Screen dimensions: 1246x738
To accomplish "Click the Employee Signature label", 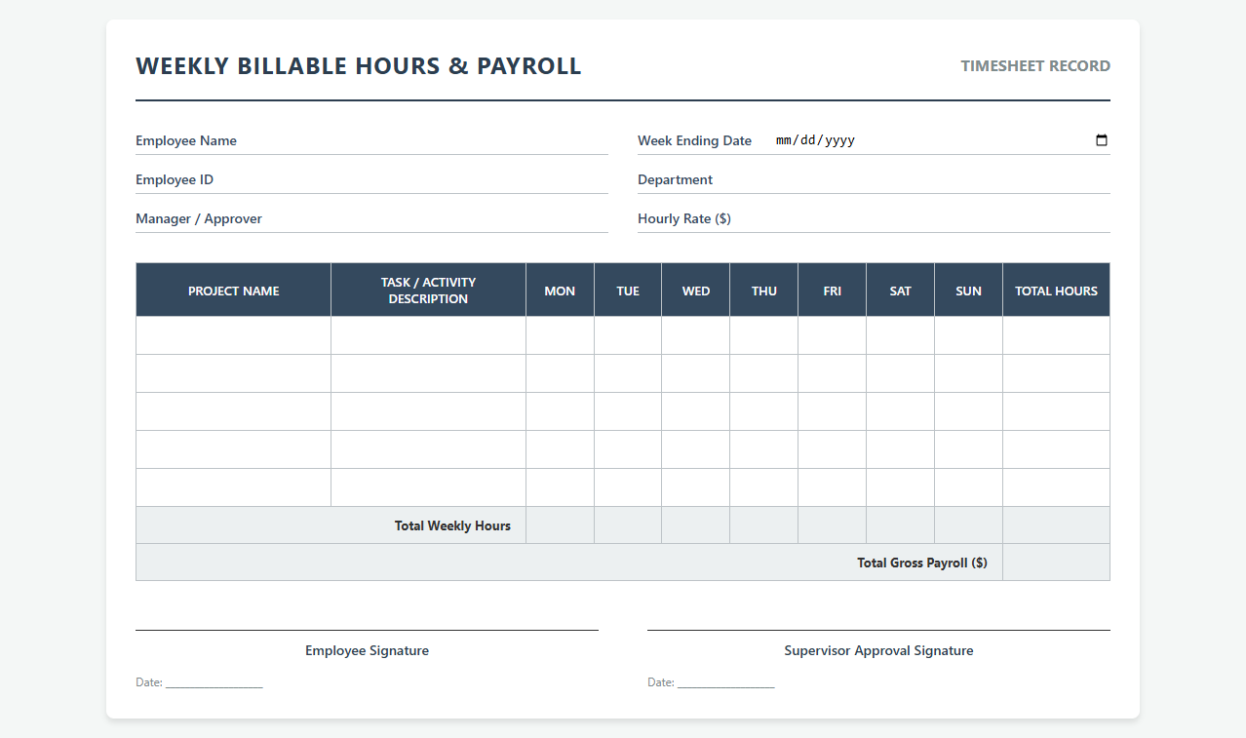I will pos(367,650).
